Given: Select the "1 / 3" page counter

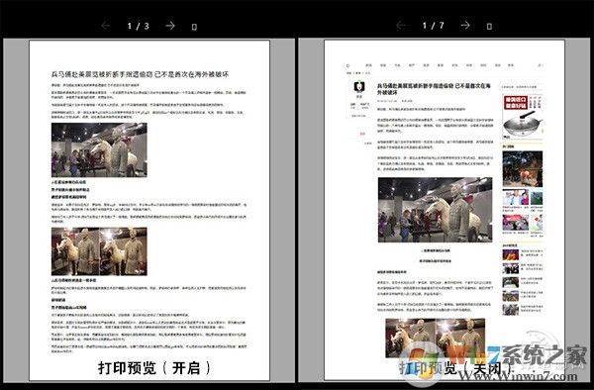Looking at the screenshot, I should click(x=139, y=26).
